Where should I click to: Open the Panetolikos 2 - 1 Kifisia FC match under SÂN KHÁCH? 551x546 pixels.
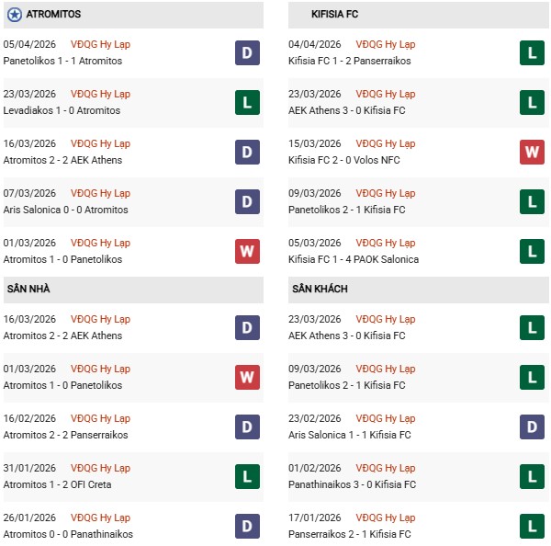click(346, 385)
